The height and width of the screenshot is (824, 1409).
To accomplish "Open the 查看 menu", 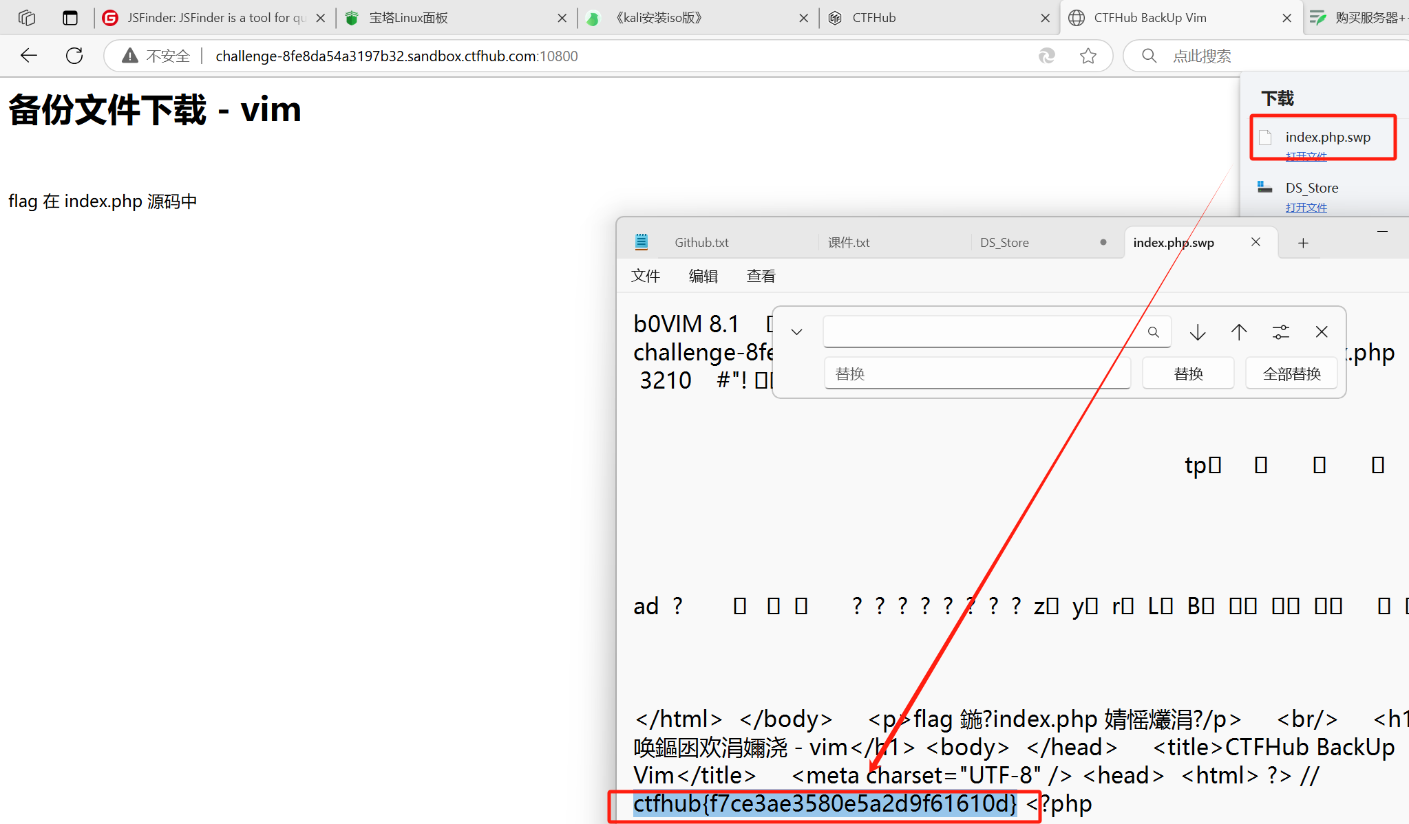I will 761,276.
